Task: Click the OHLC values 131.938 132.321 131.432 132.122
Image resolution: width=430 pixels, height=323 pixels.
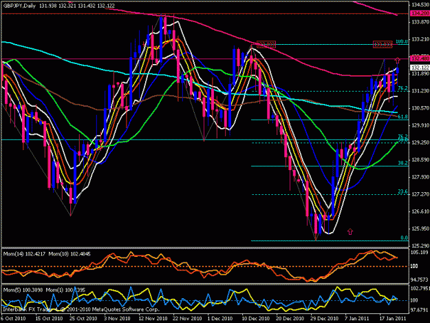Action: (x=77, y=6)
